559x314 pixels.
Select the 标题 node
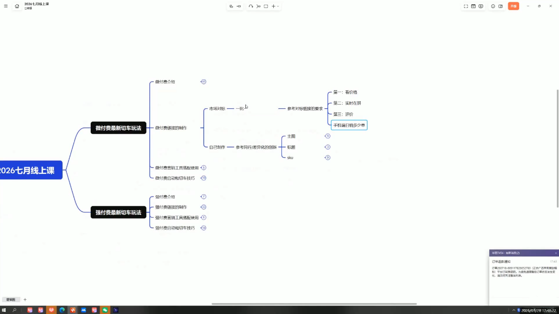pos(291,147)
